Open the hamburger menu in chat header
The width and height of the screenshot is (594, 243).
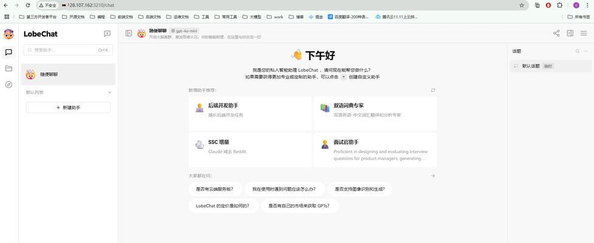click(x=584, y=33)
